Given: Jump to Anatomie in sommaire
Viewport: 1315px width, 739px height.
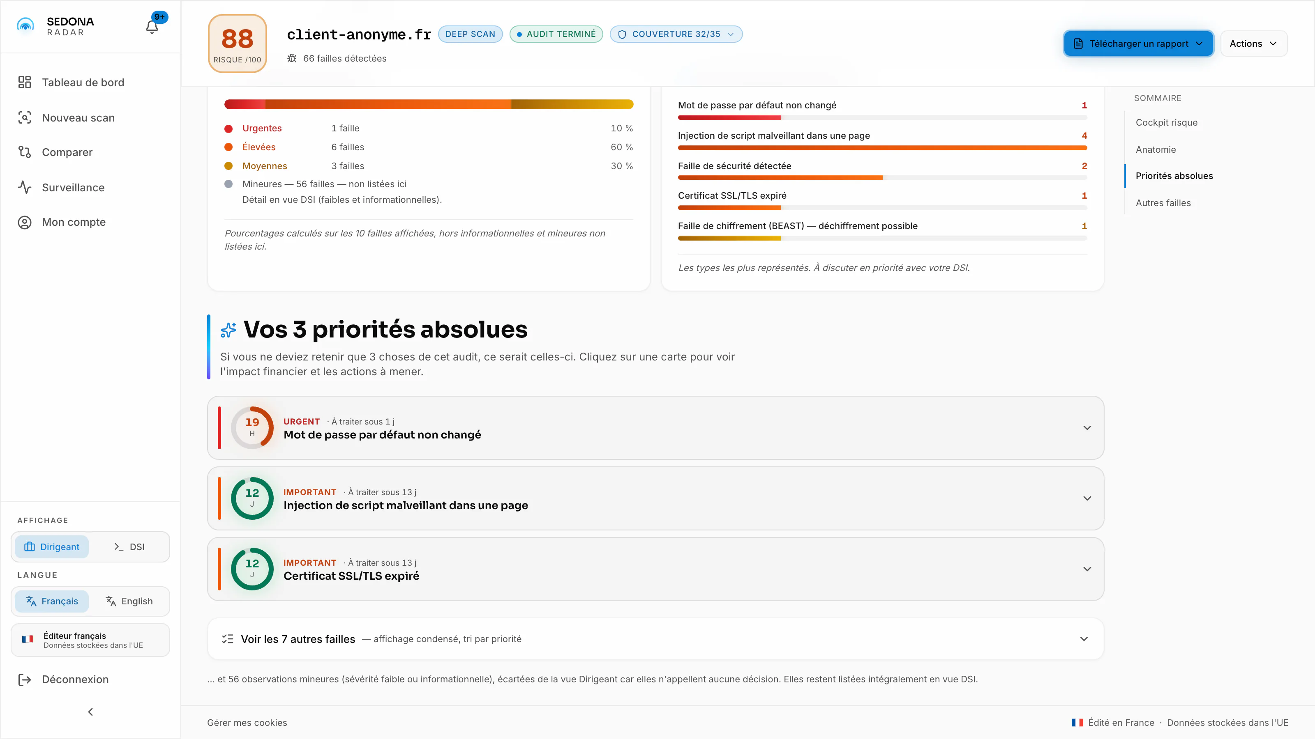Looking at the screenshot, I should tap(1156, 149).
